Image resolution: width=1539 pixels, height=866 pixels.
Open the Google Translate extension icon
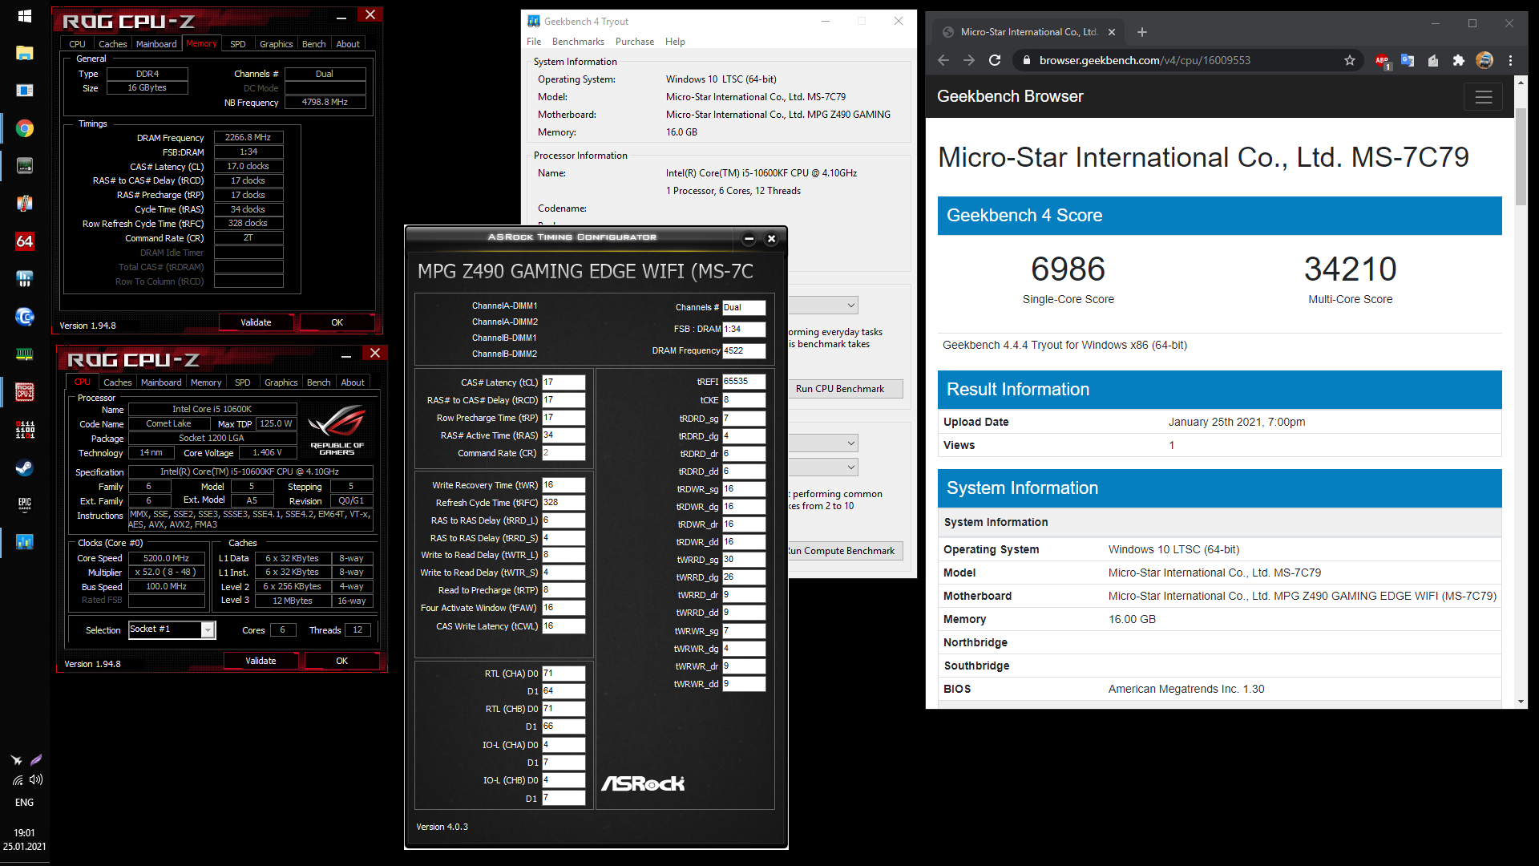[1408, 60]
